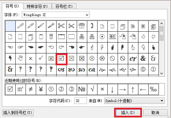The width and height of the screenshot is (171, 118).
Task: Select recently used multiplication × symbol
Action: point(102,89)
